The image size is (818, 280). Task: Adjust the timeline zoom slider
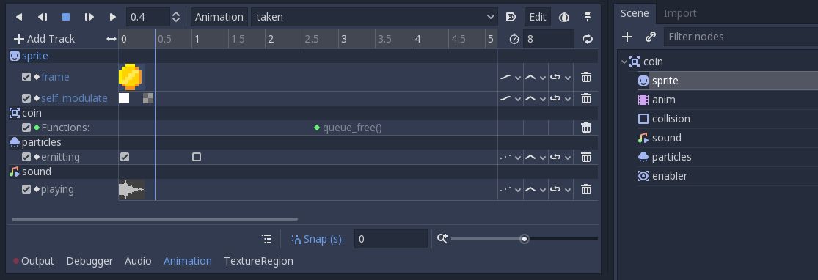click(525, 239)
